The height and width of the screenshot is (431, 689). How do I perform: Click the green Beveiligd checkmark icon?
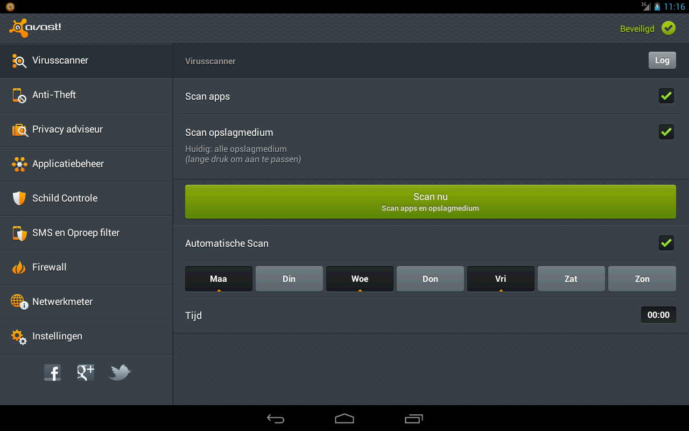(x=669, y=28)
